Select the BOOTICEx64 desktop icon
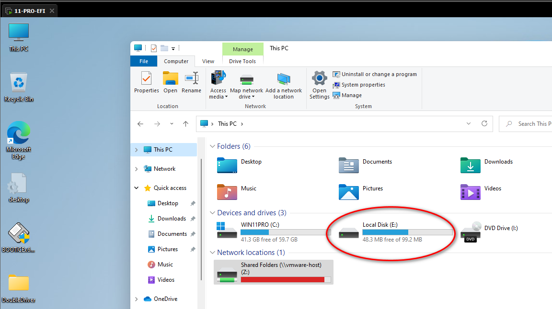The width and height of the screenshot is (552, 309). click(19, 238)
